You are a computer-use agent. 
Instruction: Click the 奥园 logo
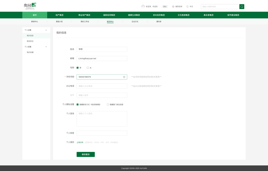click(x=30, y=6)
